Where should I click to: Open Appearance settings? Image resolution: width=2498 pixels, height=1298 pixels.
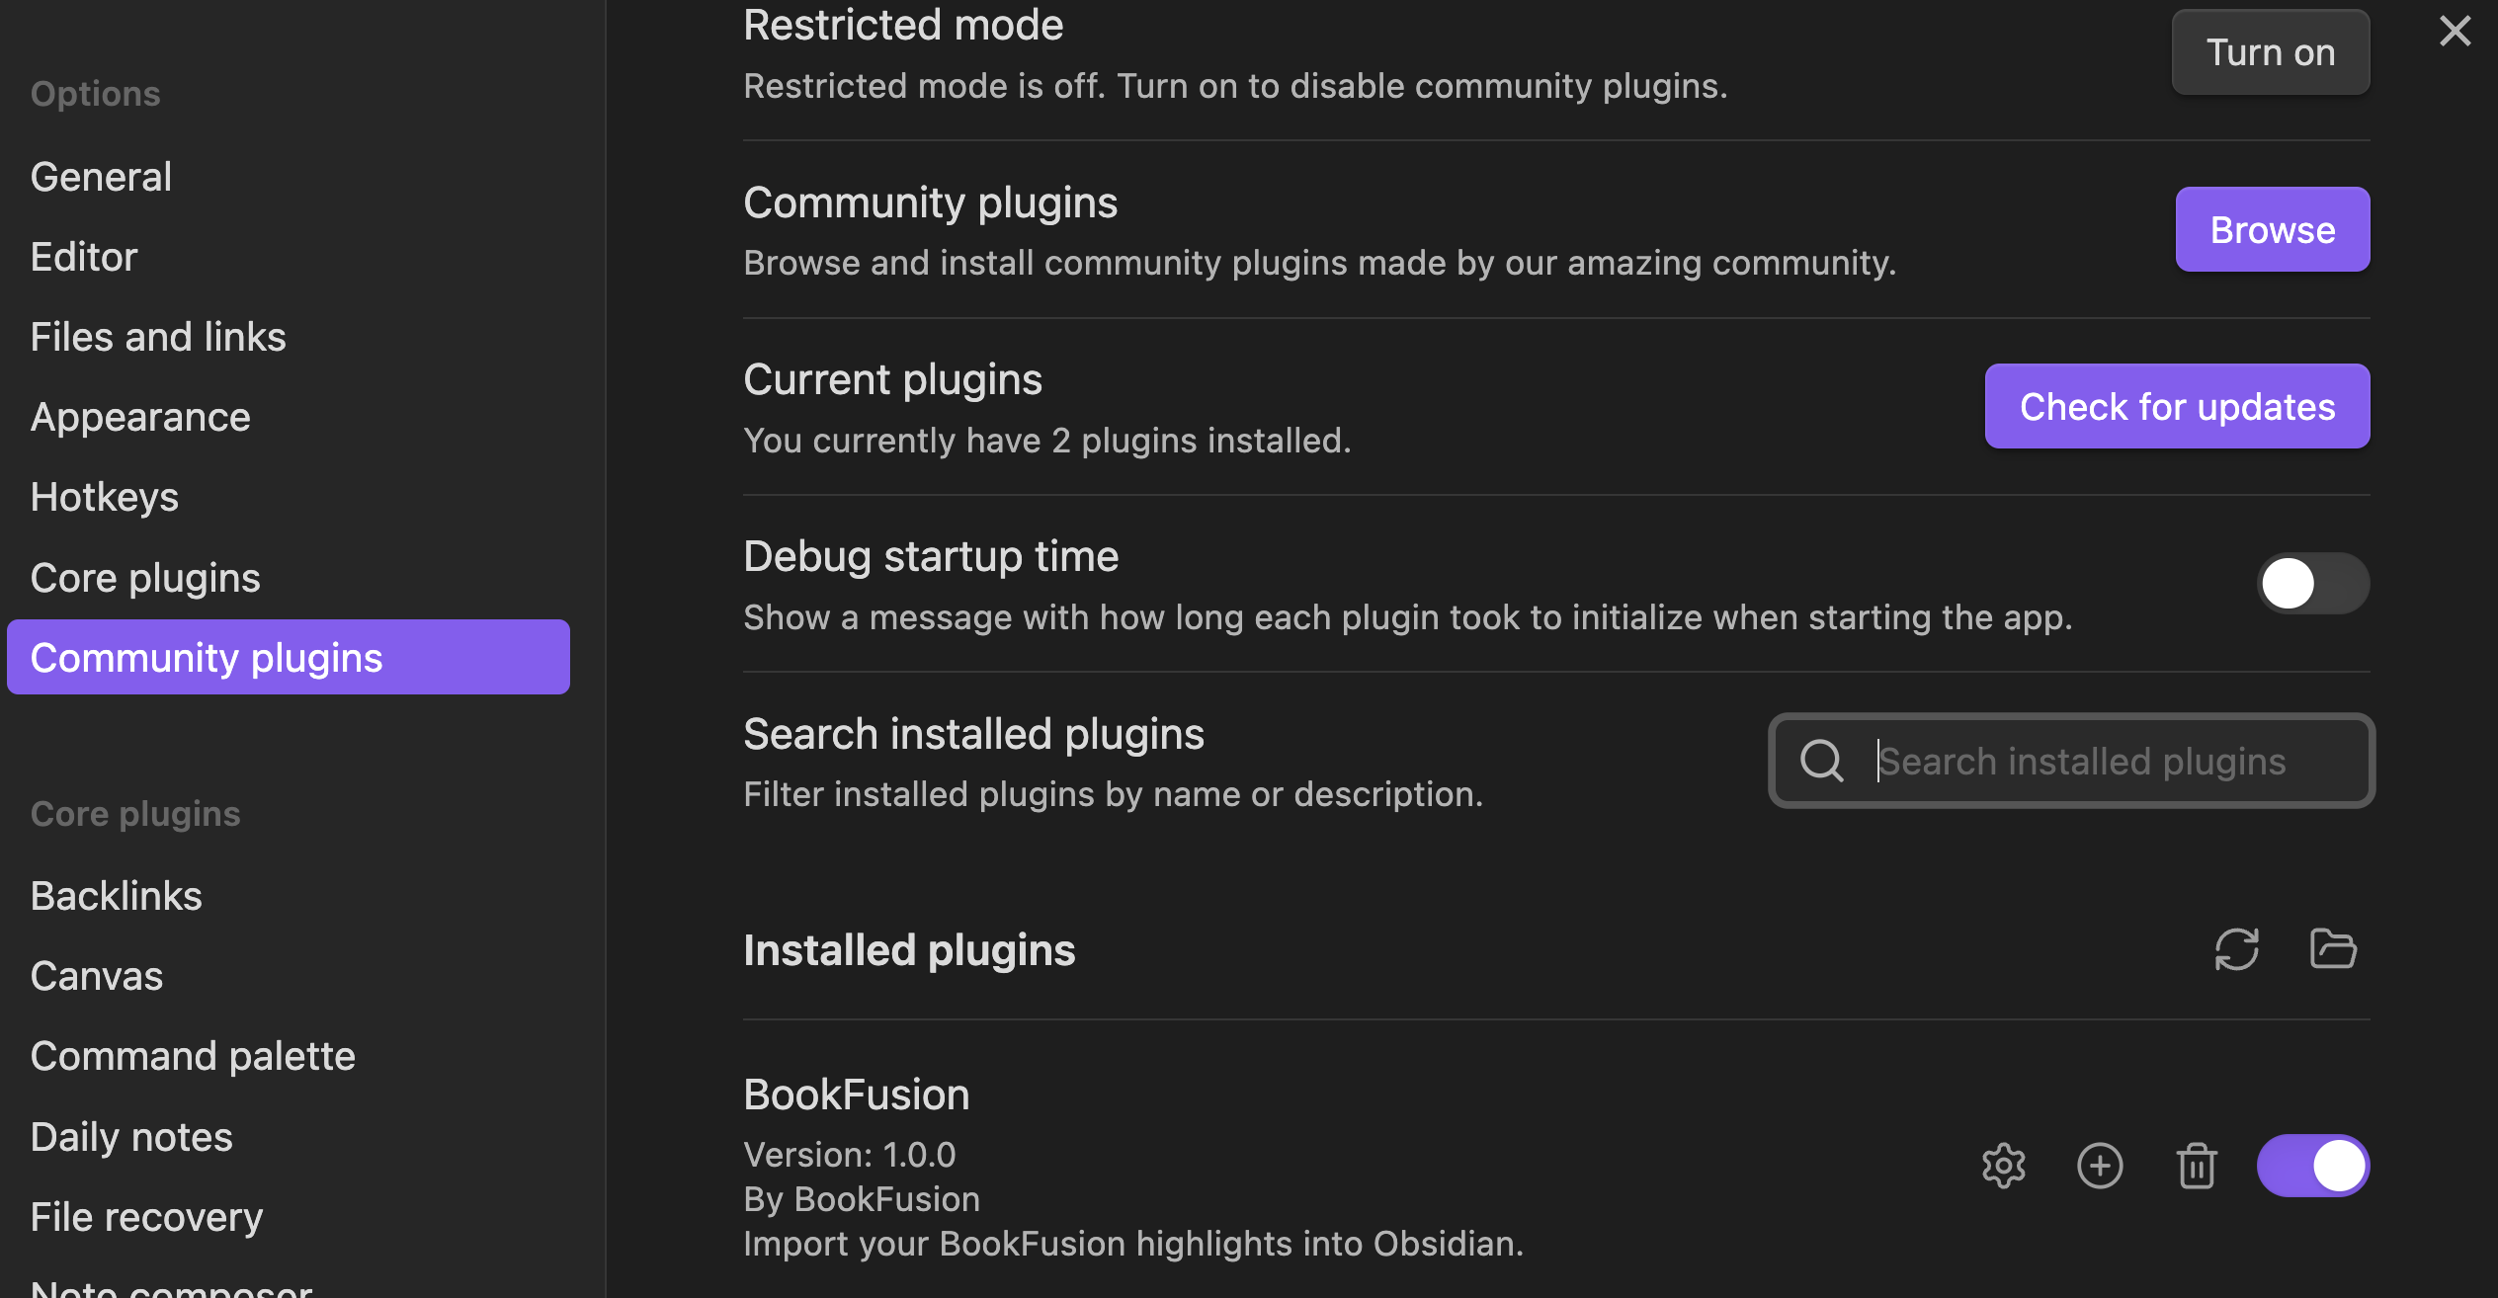tap(288, 417)
